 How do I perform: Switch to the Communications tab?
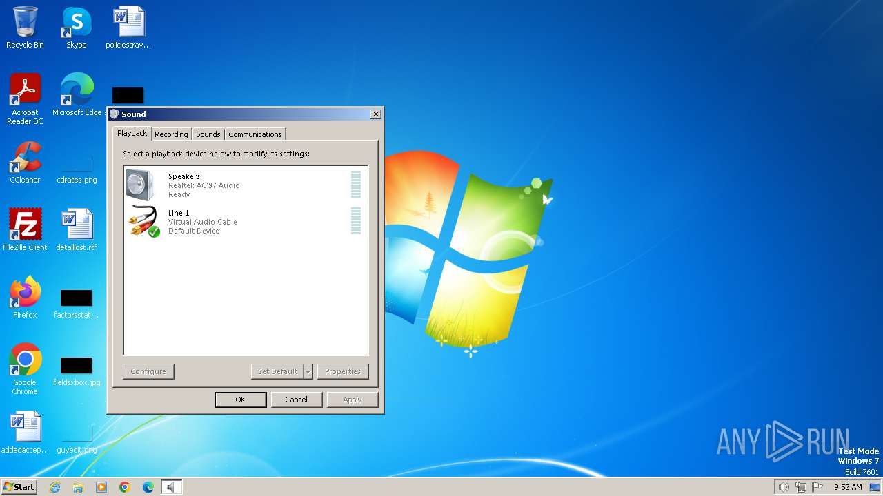255,134
